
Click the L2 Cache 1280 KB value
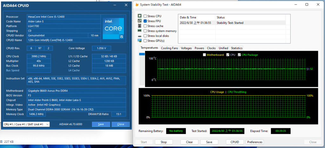point(109,61)
